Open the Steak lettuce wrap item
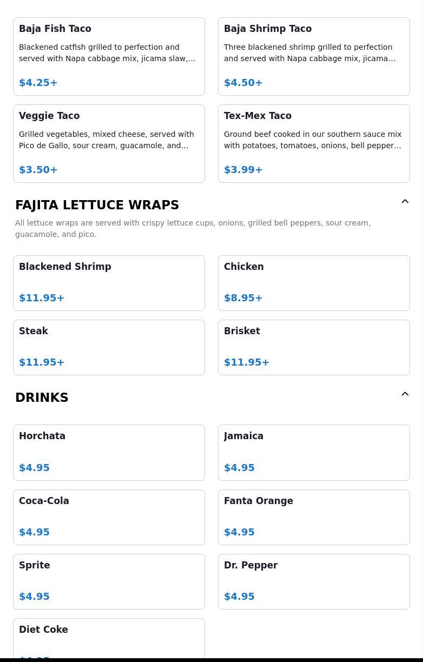 (109, 347)
